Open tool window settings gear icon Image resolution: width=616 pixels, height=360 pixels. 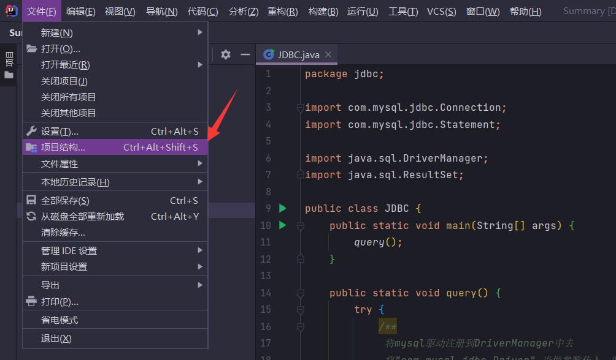coord(226,54)
